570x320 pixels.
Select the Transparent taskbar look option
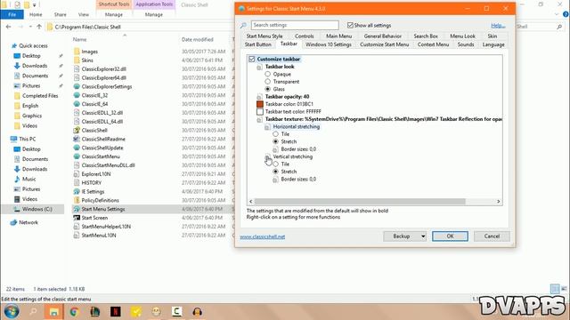point(267,82)
